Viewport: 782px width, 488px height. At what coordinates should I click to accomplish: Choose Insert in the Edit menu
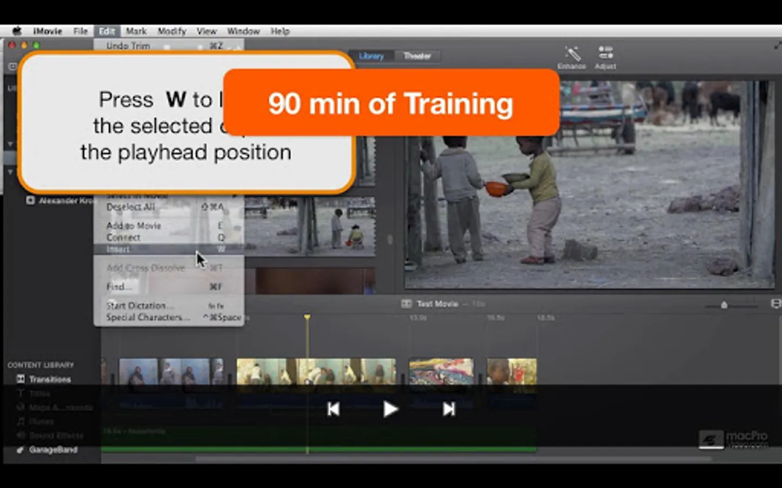169,249
